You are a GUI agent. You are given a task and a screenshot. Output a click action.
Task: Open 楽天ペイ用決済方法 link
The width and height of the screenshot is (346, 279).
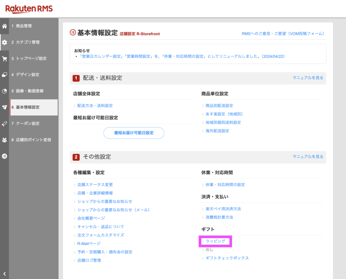pyautogui.click(x=223, y=209)
